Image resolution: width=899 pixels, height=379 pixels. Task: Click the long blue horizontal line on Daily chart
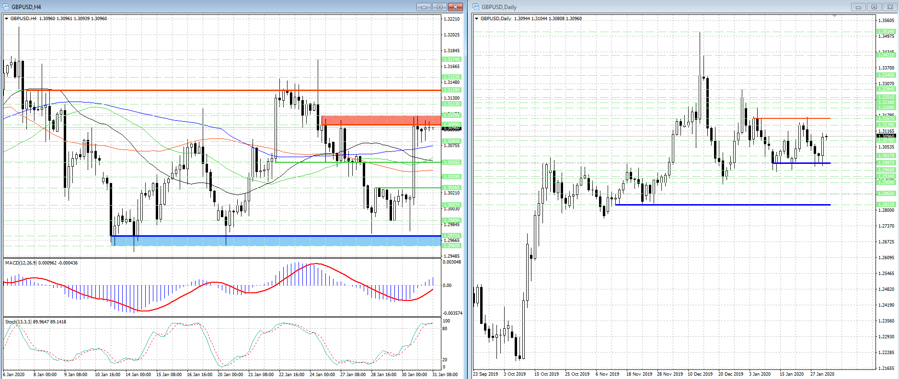coord(723,205)
